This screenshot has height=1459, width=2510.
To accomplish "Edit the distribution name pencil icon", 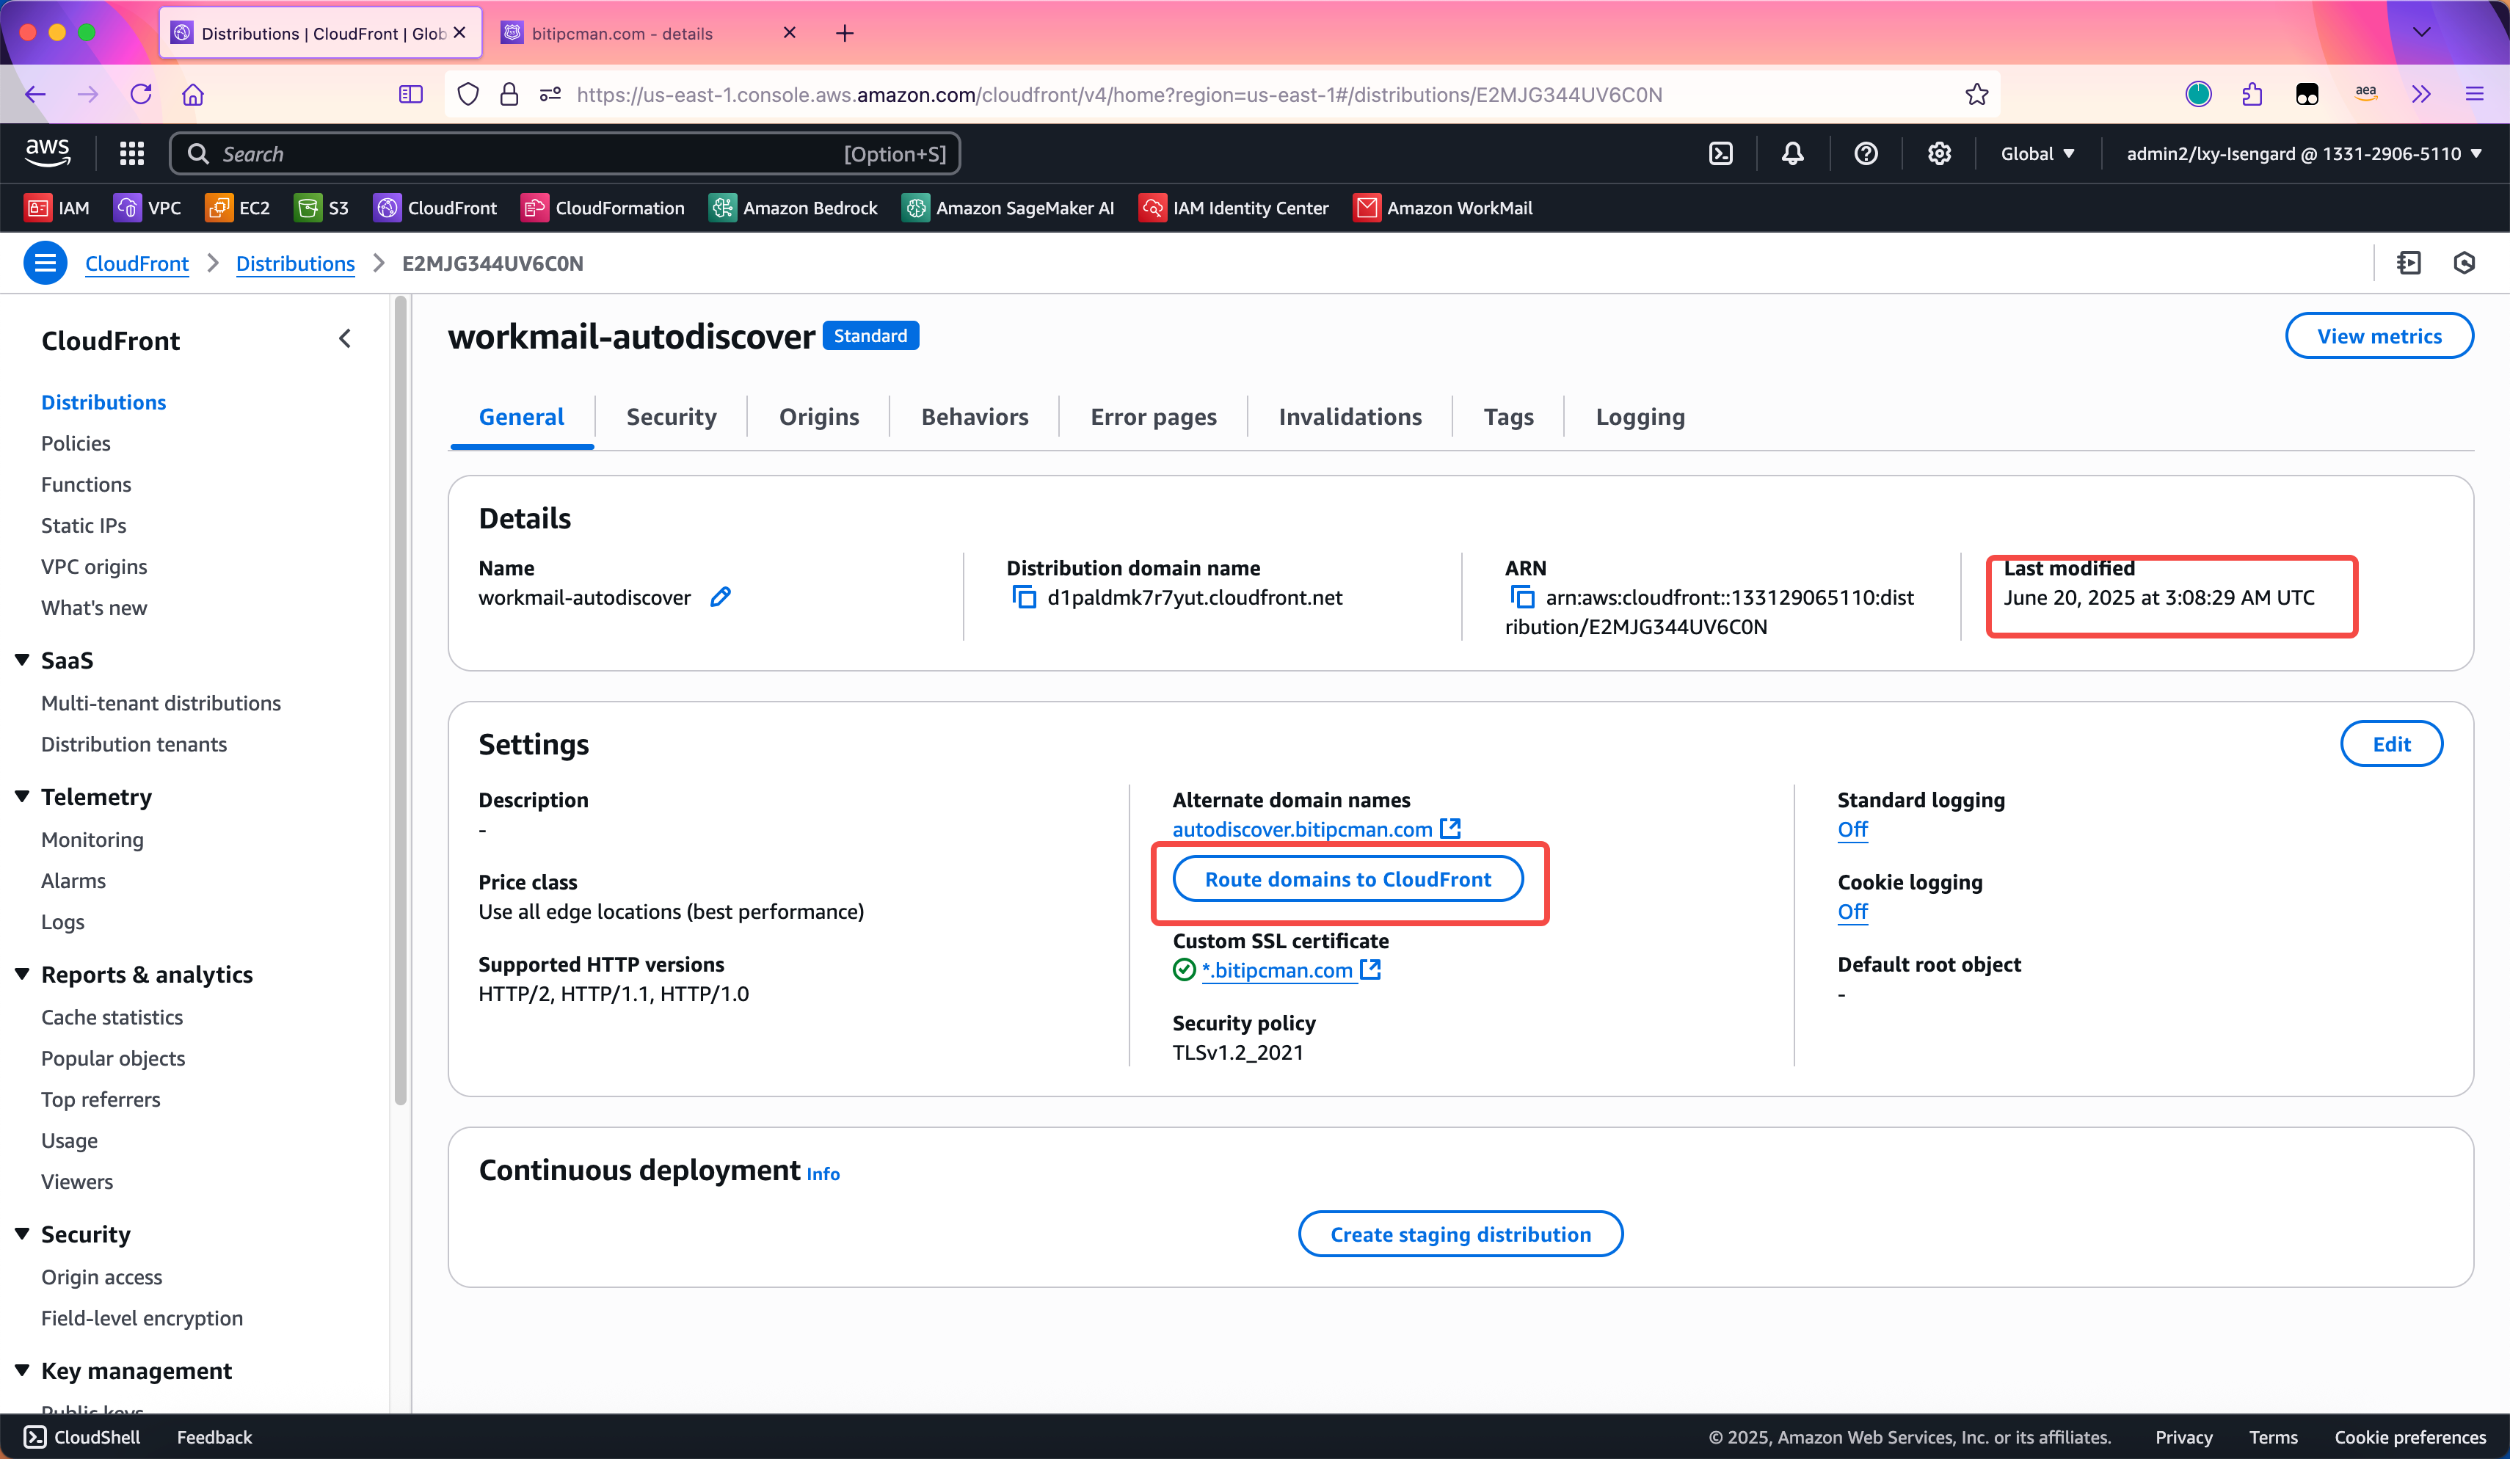I will 720,597.
